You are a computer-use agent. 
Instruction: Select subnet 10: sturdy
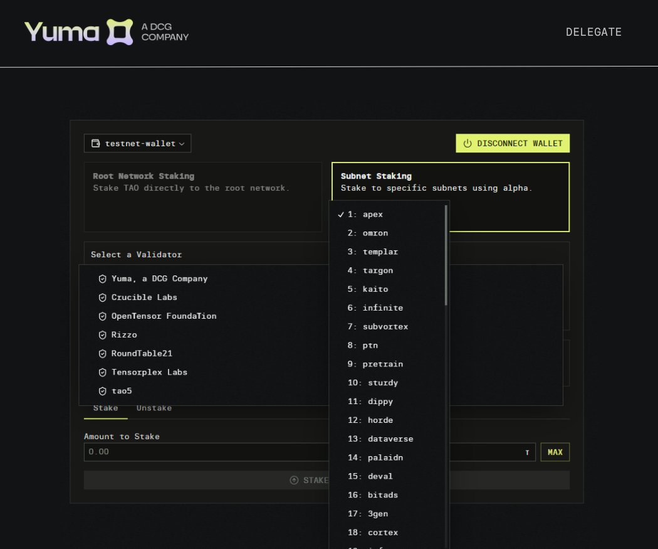[387, 383]
